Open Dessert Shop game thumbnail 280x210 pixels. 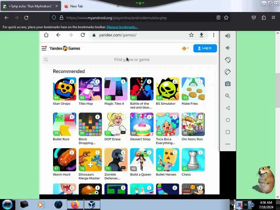click(142, 124)
